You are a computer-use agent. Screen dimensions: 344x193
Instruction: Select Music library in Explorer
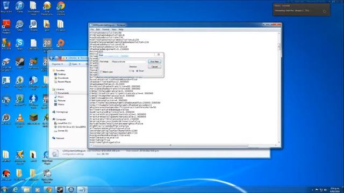point(61,97)
